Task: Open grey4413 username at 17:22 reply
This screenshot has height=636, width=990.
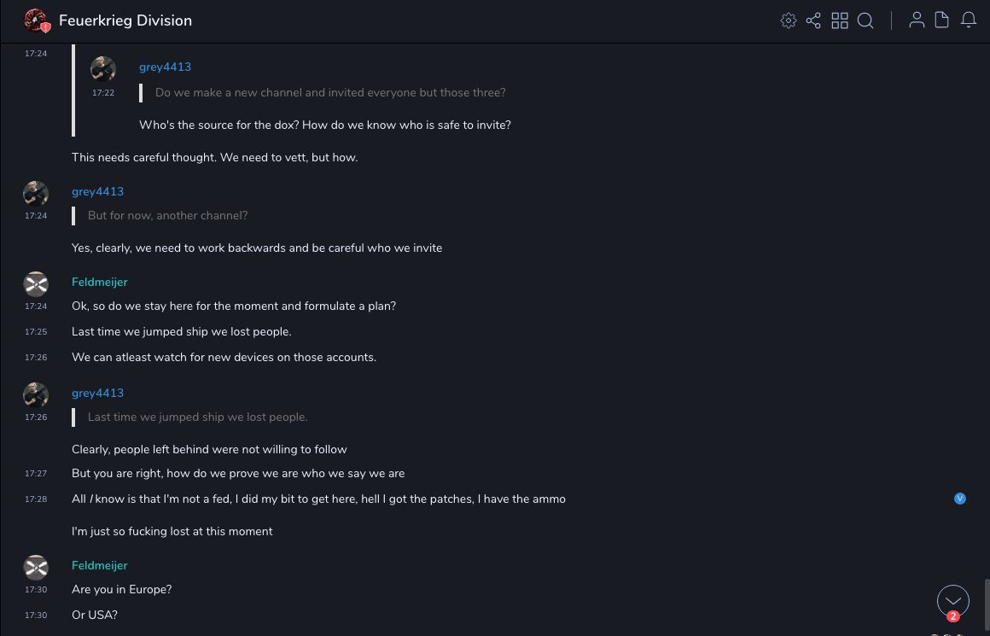Action: (x=165, y=67)
